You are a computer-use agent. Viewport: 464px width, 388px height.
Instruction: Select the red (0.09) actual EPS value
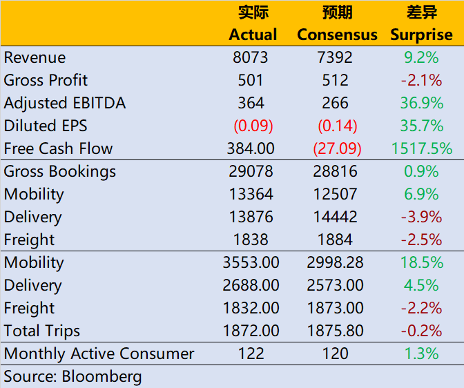(253, 126)
